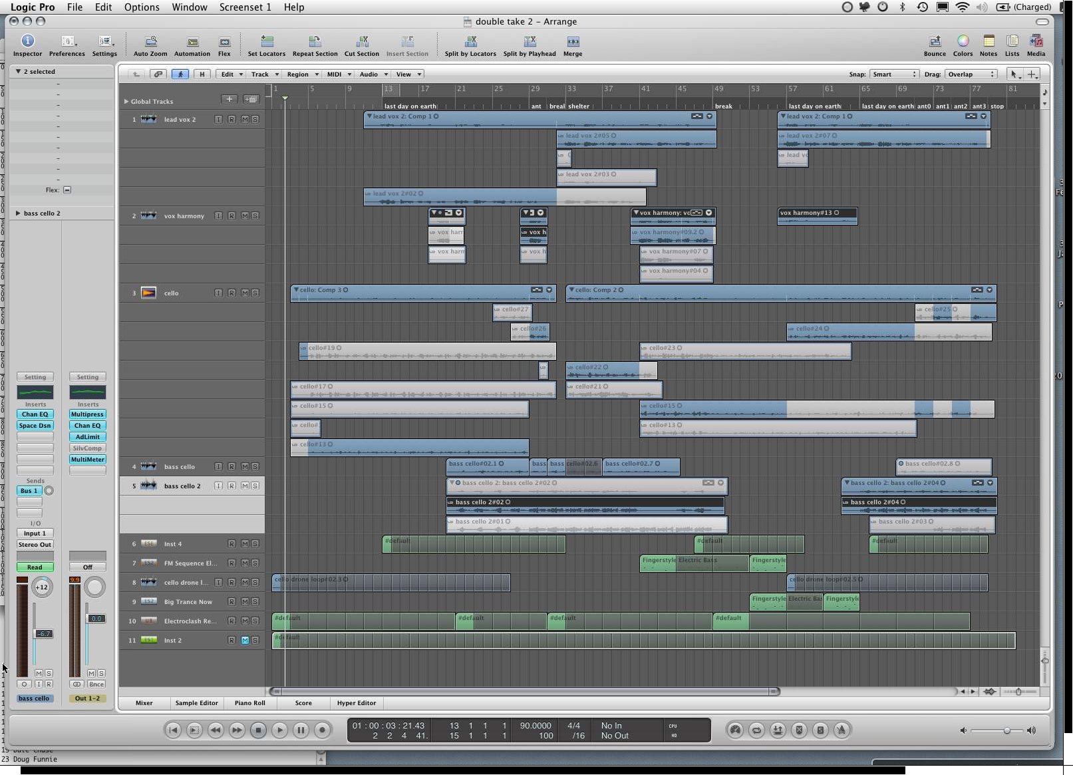Open the Options menu
The width and height of the screenshot is (1073, 775).
pos(142,7)
